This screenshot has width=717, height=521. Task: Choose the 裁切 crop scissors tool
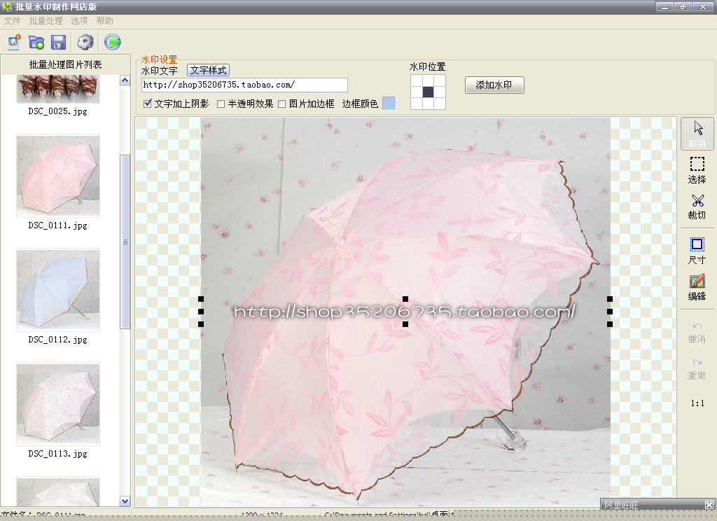tap(697, 207)
